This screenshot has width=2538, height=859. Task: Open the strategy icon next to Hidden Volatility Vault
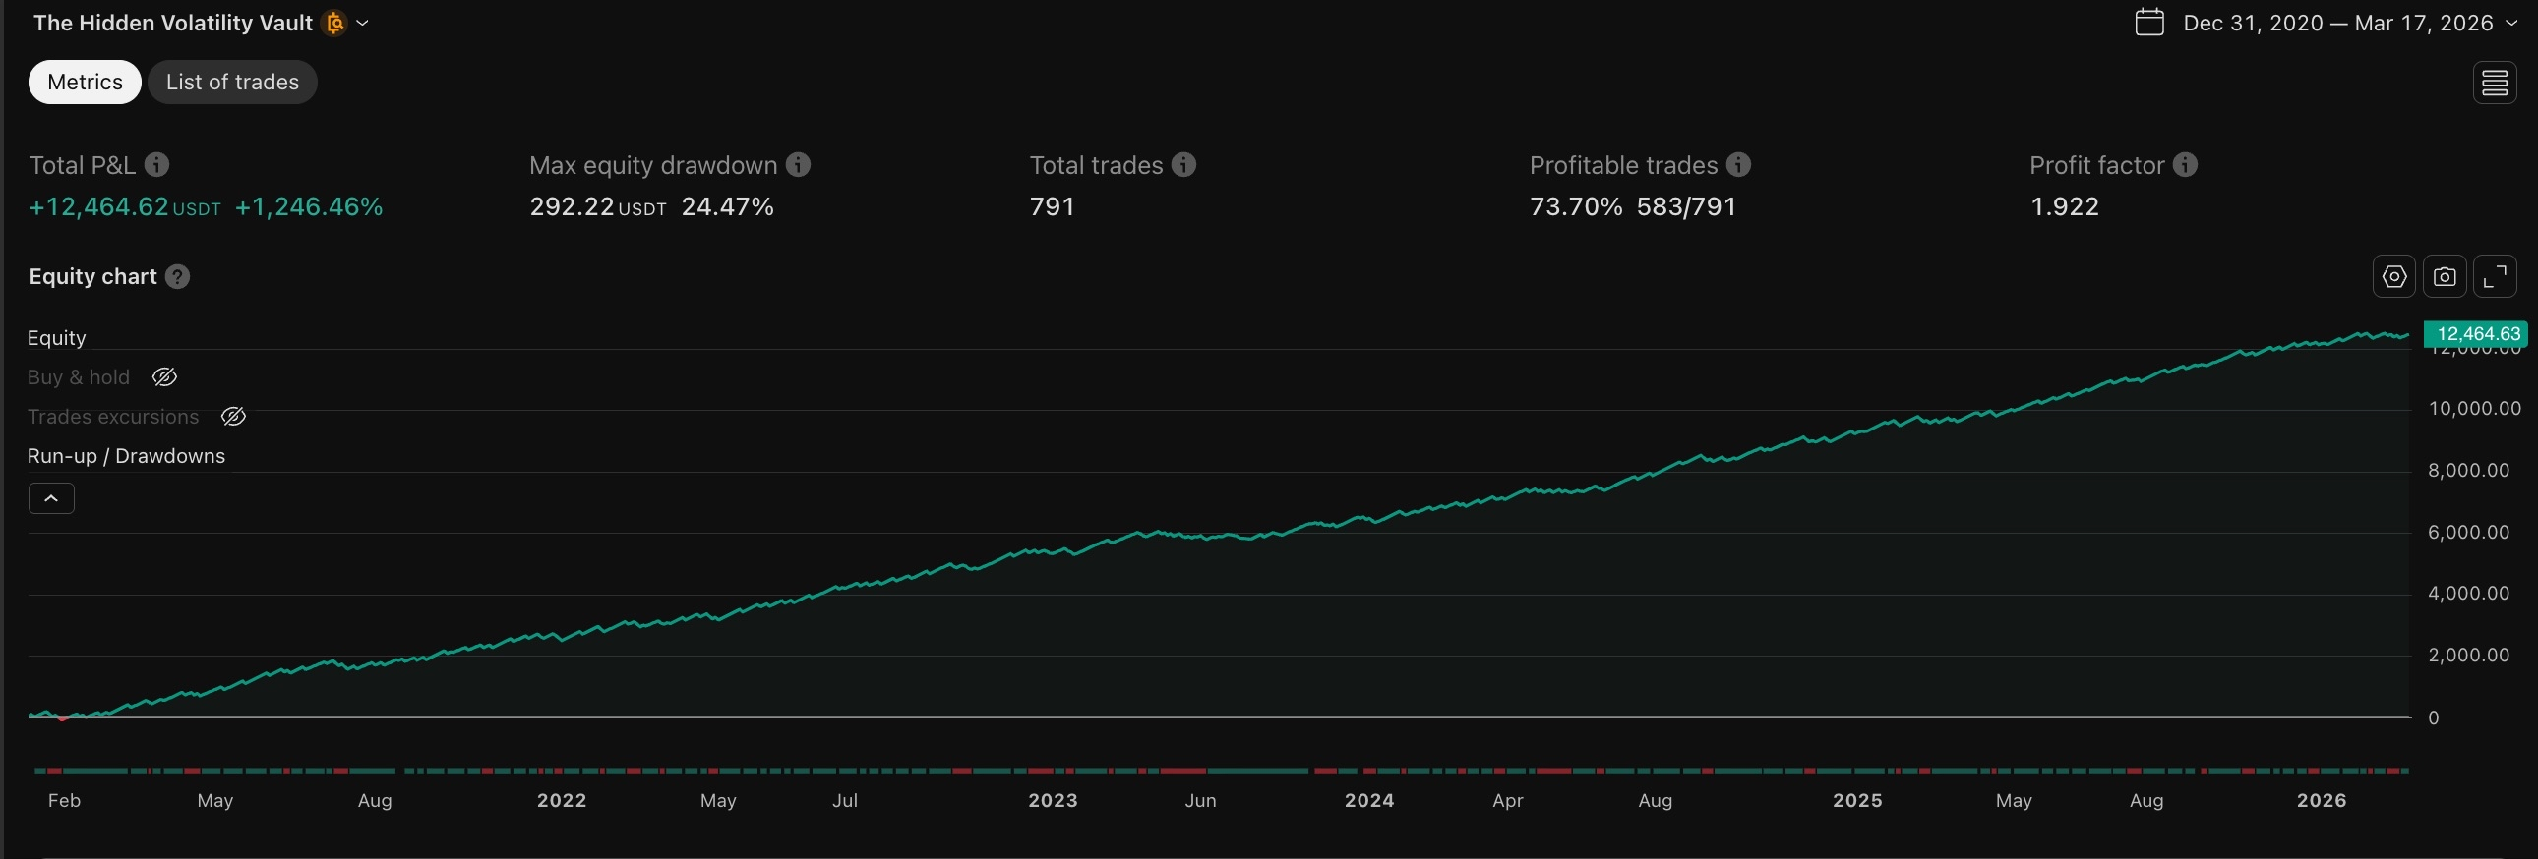(335, 23)
